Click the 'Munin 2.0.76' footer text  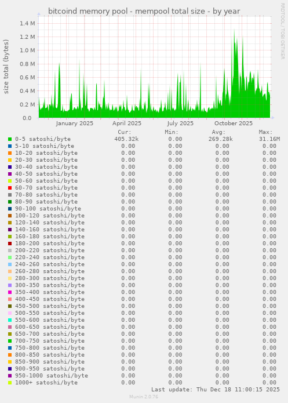pos(144,397)
